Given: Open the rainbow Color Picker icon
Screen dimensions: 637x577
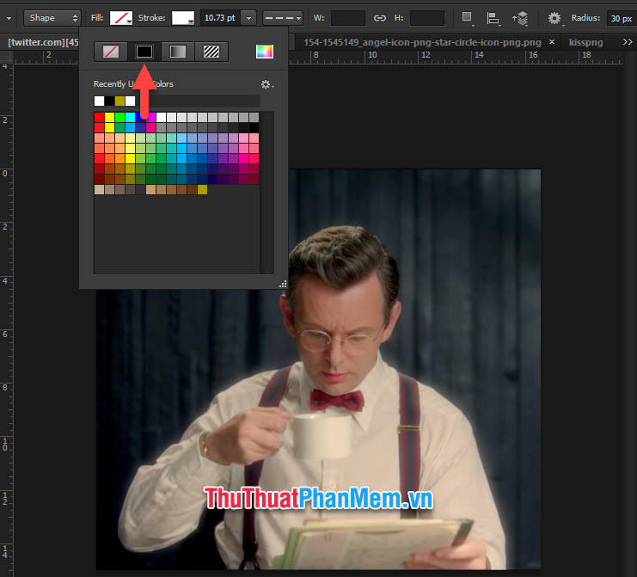Looking at the screenshot, I should [265, 52].
